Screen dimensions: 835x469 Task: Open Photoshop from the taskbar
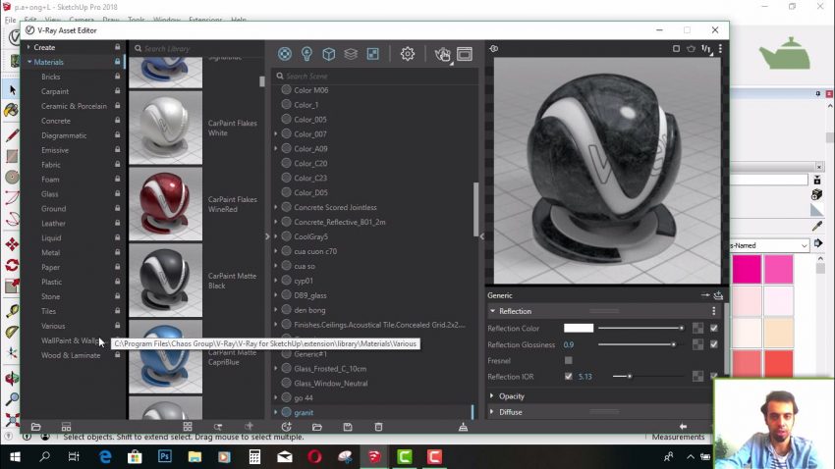coord(165,457)
